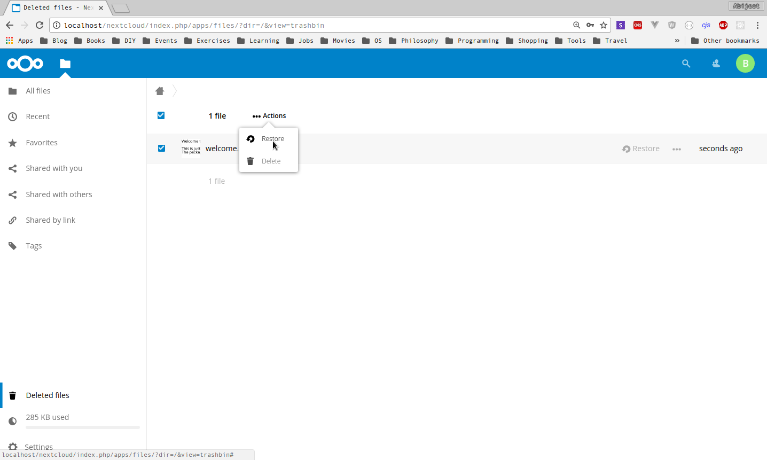Click the Tags sidebar icon
Image resolution: width=767 pixels, height=460 pixels.
pos(12,245)
